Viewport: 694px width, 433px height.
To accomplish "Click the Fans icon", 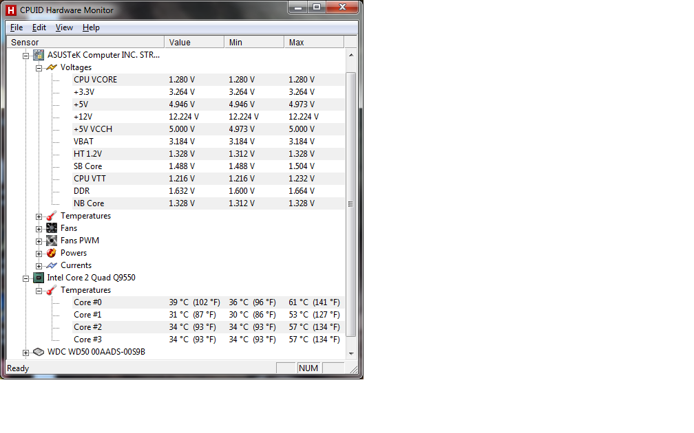I will pos(52,228).
